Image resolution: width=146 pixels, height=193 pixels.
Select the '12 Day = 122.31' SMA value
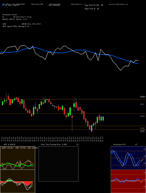click(12, 5)
